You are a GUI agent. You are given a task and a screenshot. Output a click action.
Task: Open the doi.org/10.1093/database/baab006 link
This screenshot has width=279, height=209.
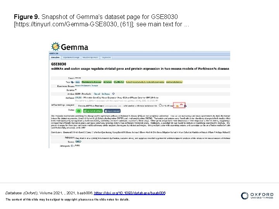pyautogui.click(x=130, y=193)
